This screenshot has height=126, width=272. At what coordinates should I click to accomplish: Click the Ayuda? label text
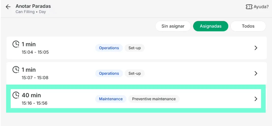tap(261, 7)
